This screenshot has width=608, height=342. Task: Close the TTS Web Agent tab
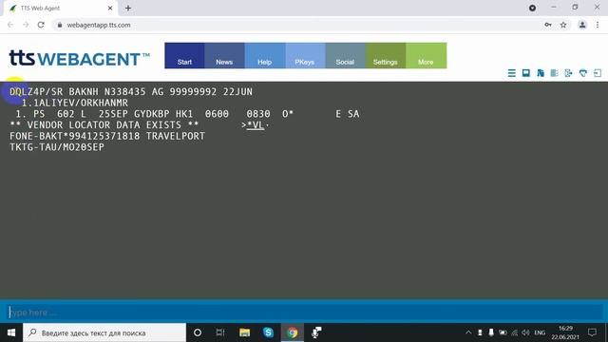(x=110, y=9)
